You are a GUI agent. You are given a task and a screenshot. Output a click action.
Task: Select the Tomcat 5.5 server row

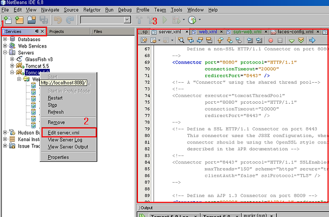click(37, 66)
